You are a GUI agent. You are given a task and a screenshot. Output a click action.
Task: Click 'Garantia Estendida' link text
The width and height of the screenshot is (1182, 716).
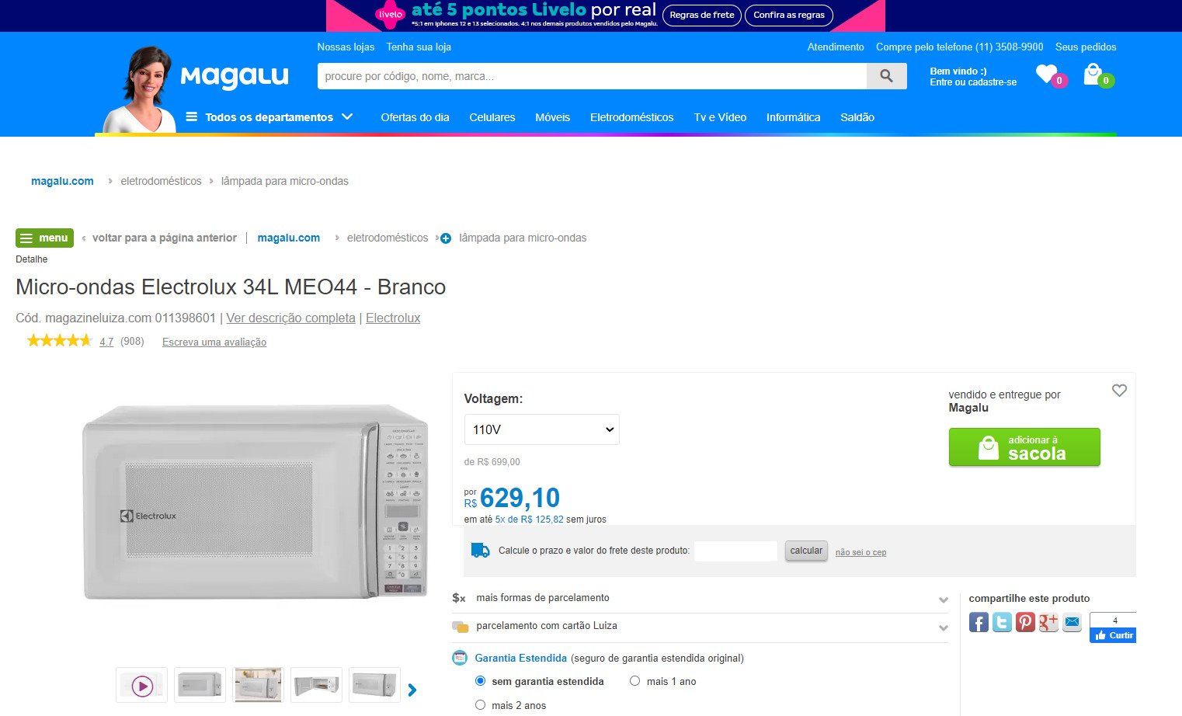tap(520, 658)
